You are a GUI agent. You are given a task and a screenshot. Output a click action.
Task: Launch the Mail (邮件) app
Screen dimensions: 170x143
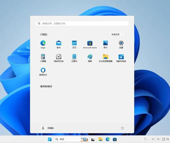[59, 44]
